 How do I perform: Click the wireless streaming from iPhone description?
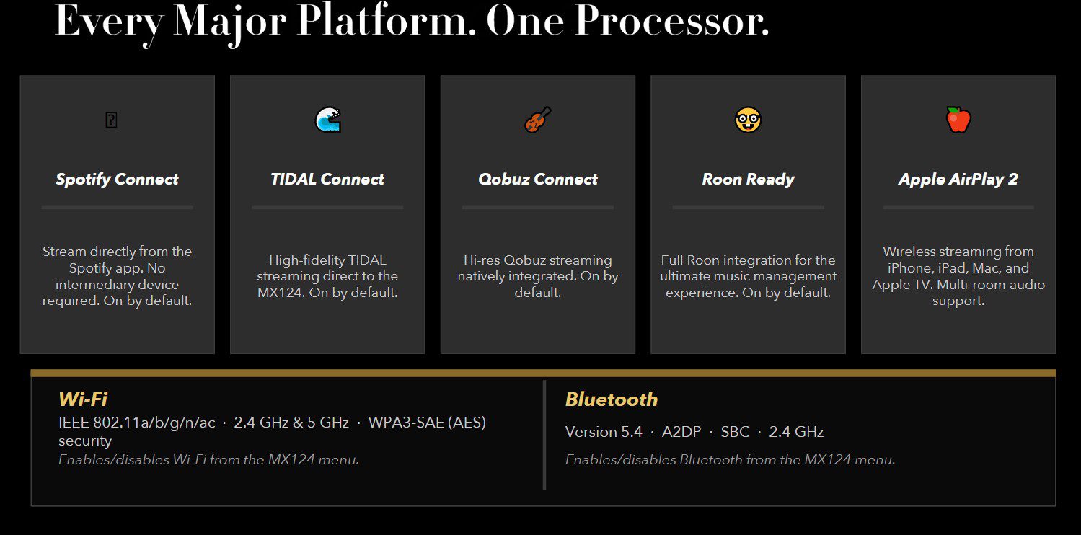(x=958, y=276)
